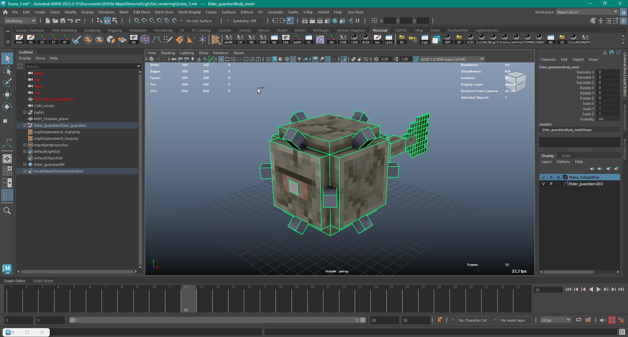Switch to the Rigging shelf tab
This screenshot has width=628, height=337.
pyautogui.click(x=115, y=30)
